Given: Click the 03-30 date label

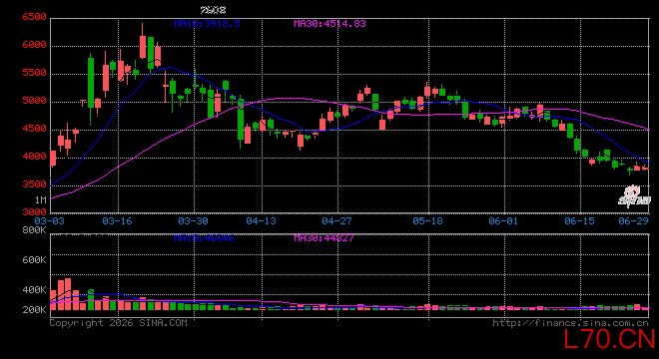Looking at the screenshot, I should point(193,220).
